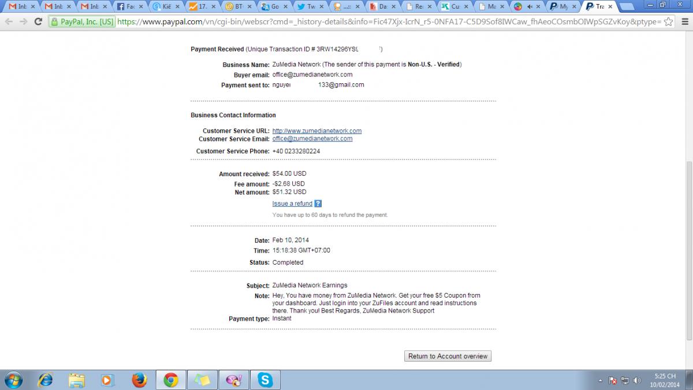Click the phone number +40 0233280224
Screen dimensions: 693x390
(x=296, y=151)
